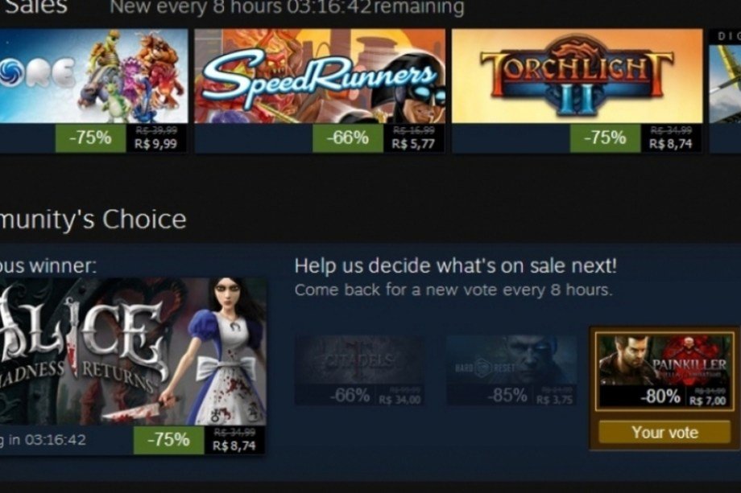Open the Torchlight II game banner

[577, 76]
